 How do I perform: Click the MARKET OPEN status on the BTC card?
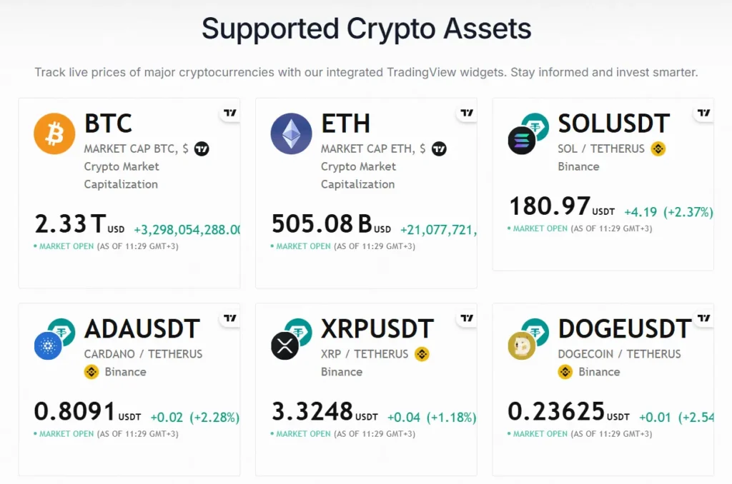click(x=66, y=246)
